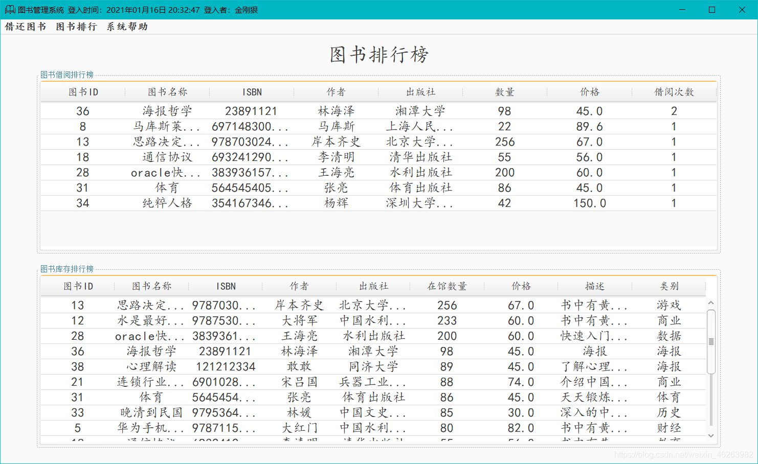Select 通信协议 book name cell
This screenshot has height=464, width=758.
click(167, 157)
